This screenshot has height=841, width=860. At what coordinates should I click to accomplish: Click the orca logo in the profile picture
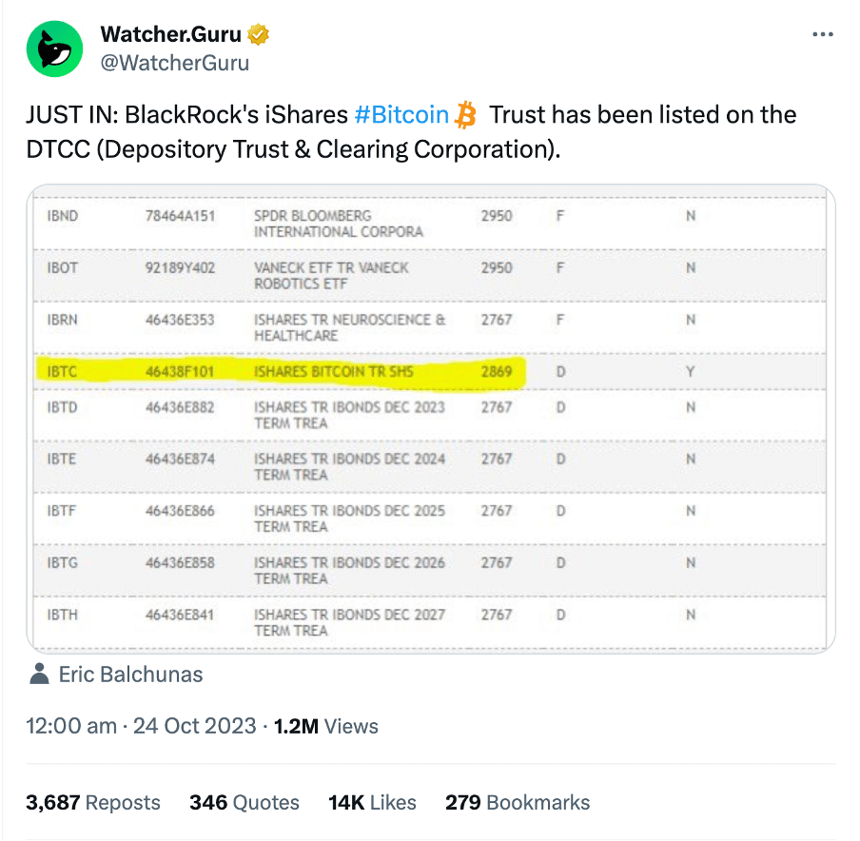coord(54,48)
